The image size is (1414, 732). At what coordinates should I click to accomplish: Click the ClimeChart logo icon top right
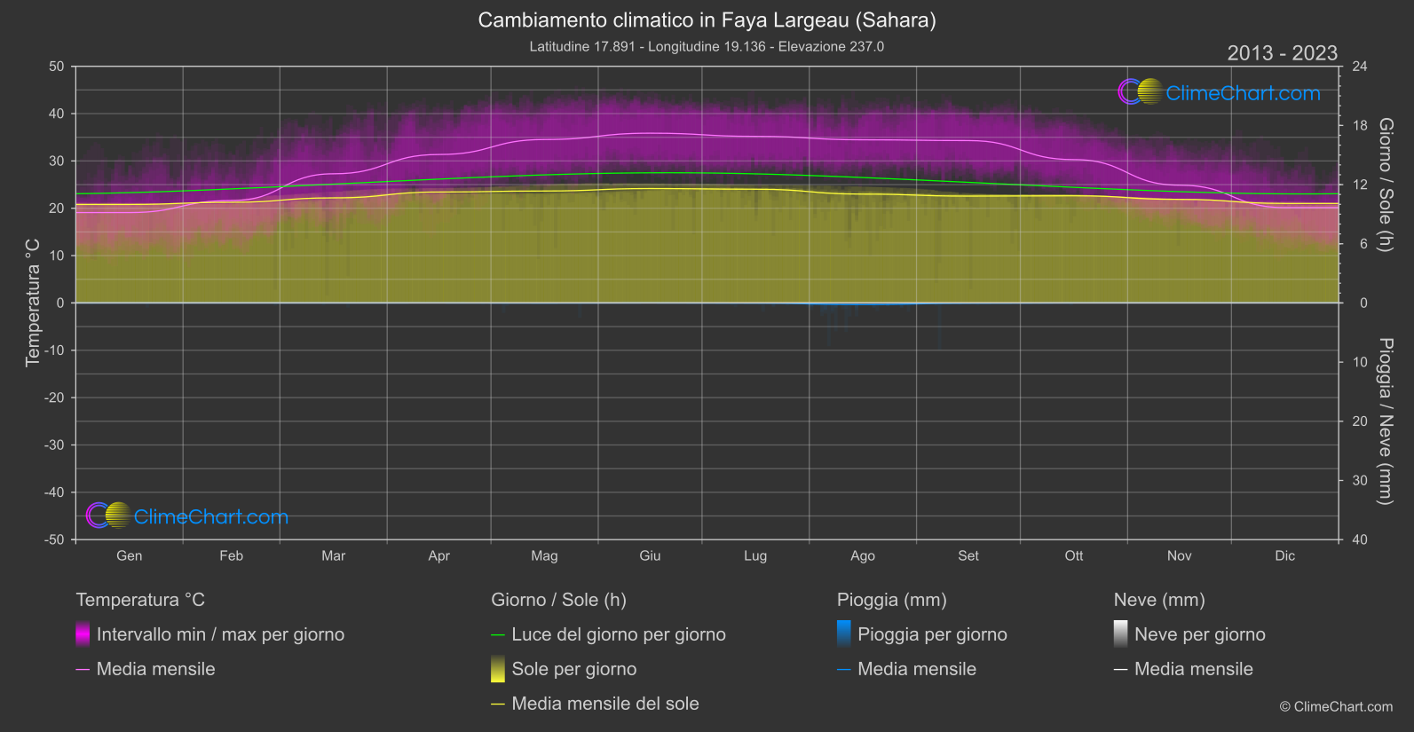(x=1141, y=91)
